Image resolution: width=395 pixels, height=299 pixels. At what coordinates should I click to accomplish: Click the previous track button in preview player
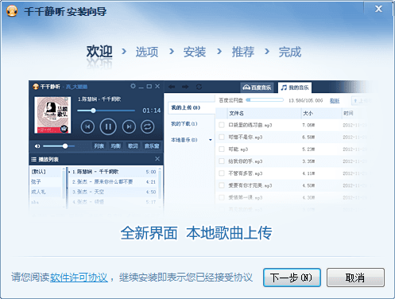point(87,126)
